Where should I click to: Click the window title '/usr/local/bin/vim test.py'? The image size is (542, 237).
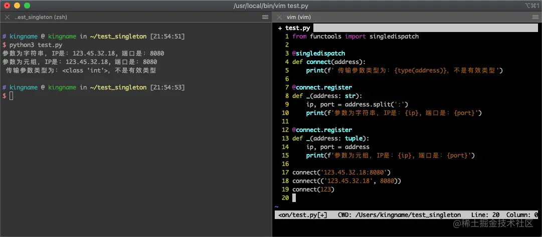[271, 6]
